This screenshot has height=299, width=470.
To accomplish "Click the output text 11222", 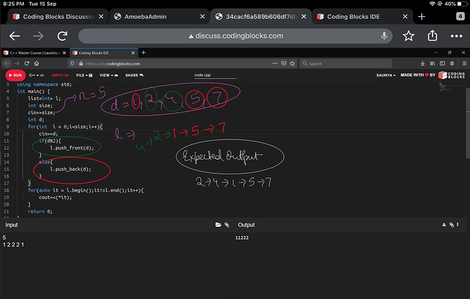I will [x=242, y=238].
